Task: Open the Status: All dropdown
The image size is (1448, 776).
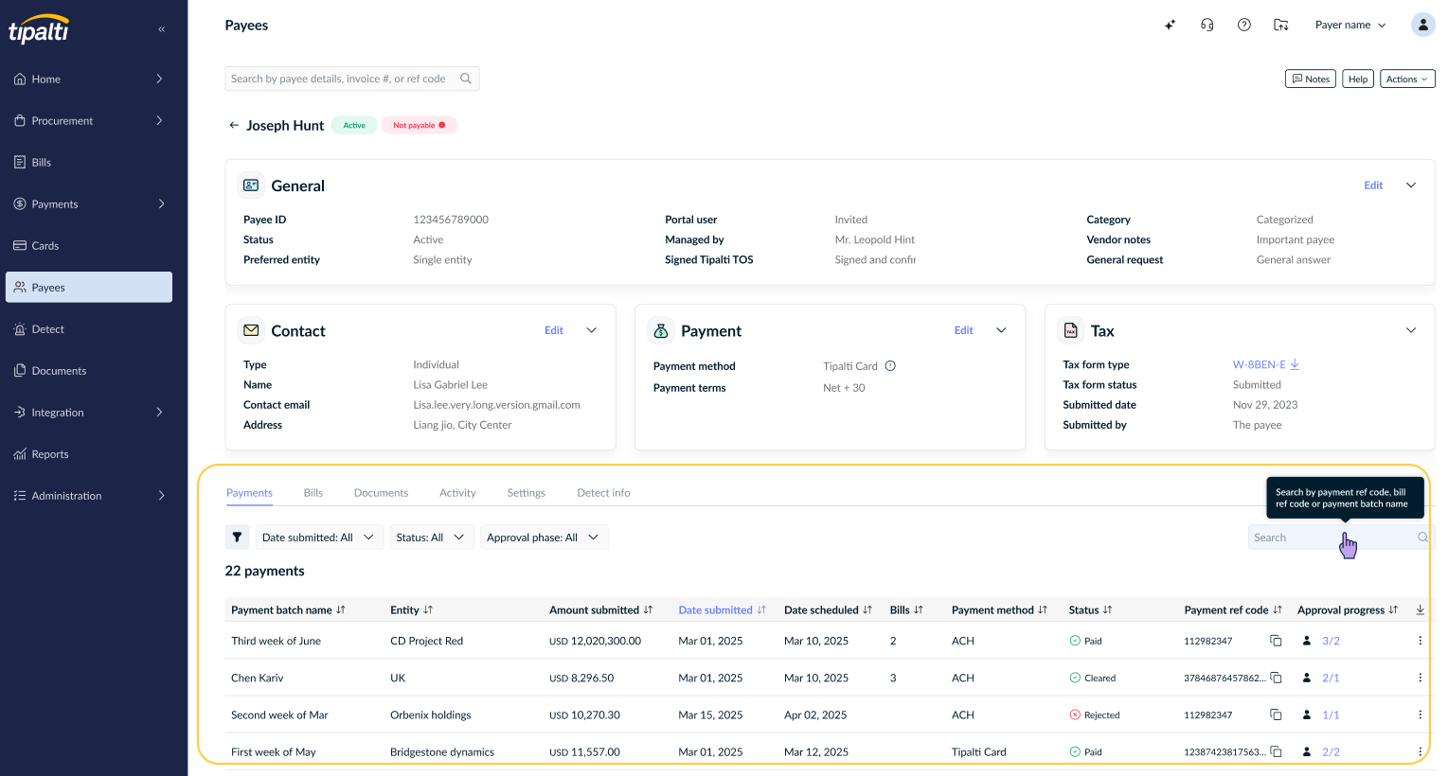Action: (432, 538)
